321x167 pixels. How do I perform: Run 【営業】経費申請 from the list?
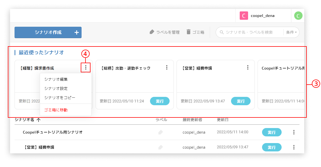(272, 147)
